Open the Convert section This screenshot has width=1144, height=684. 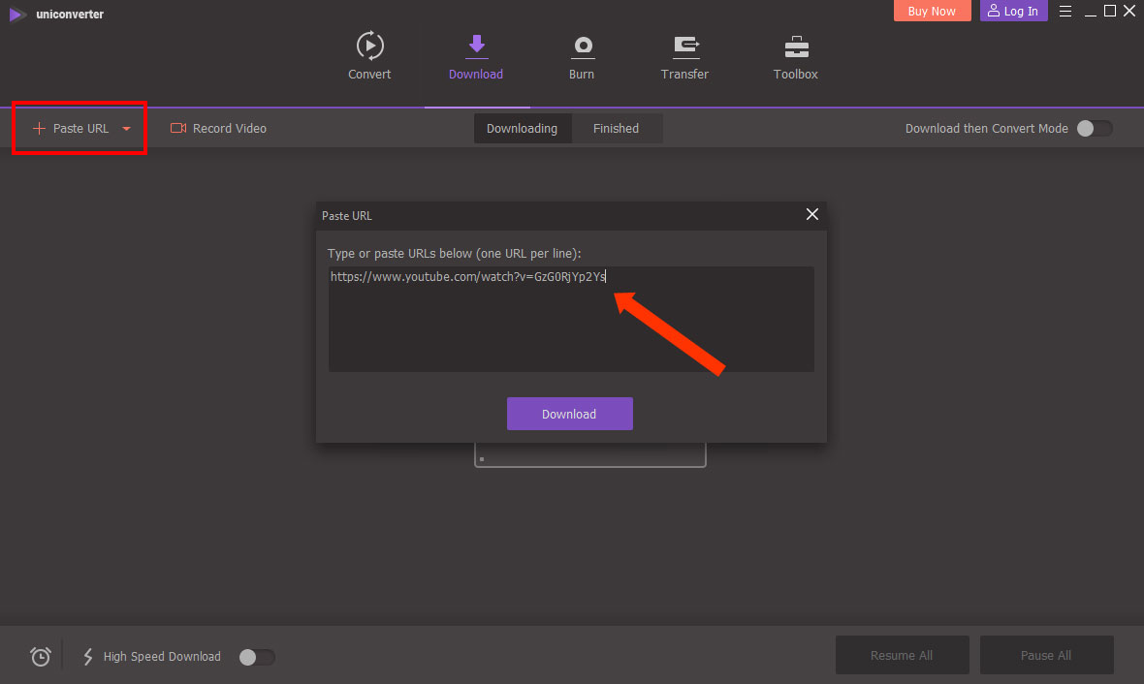click(x=369, y=56)
